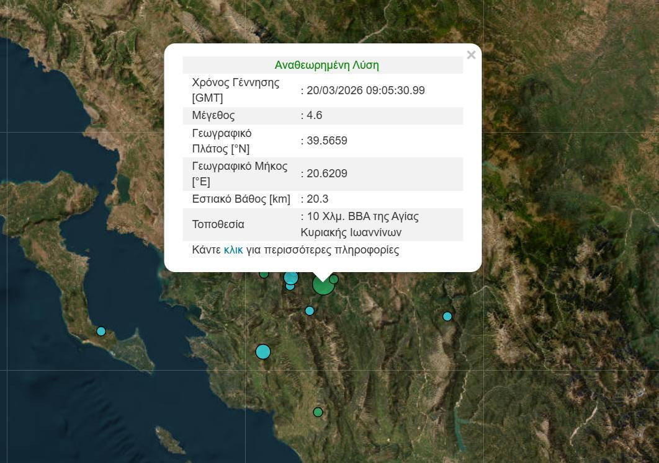Viewport: 659px width, 463px height.
Task: Click the latitude value 39.5659
Action: click(326, 141)
